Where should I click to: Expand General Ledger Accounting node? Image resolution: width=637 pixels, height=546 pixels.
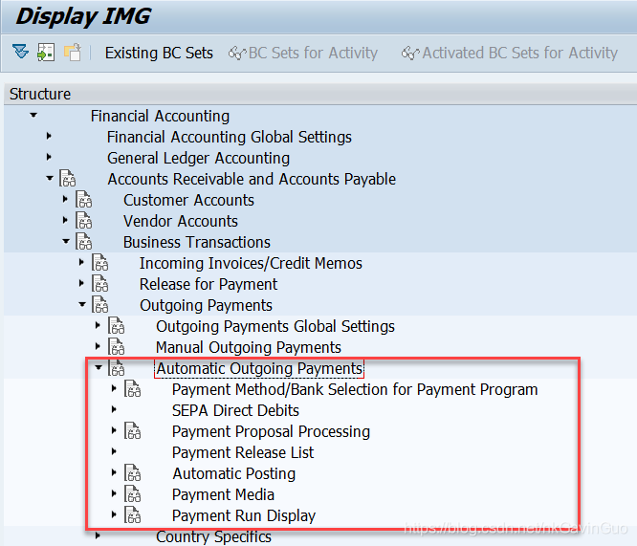tap(49, 157)
